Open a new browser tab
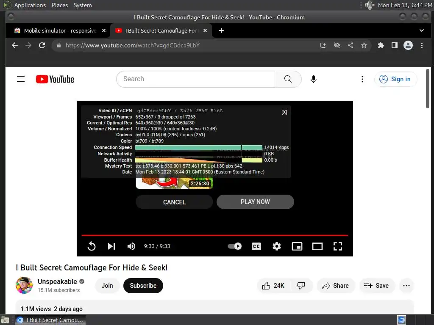Image resolution: width=434 pixels, height=325 pixels. point(221,30)
